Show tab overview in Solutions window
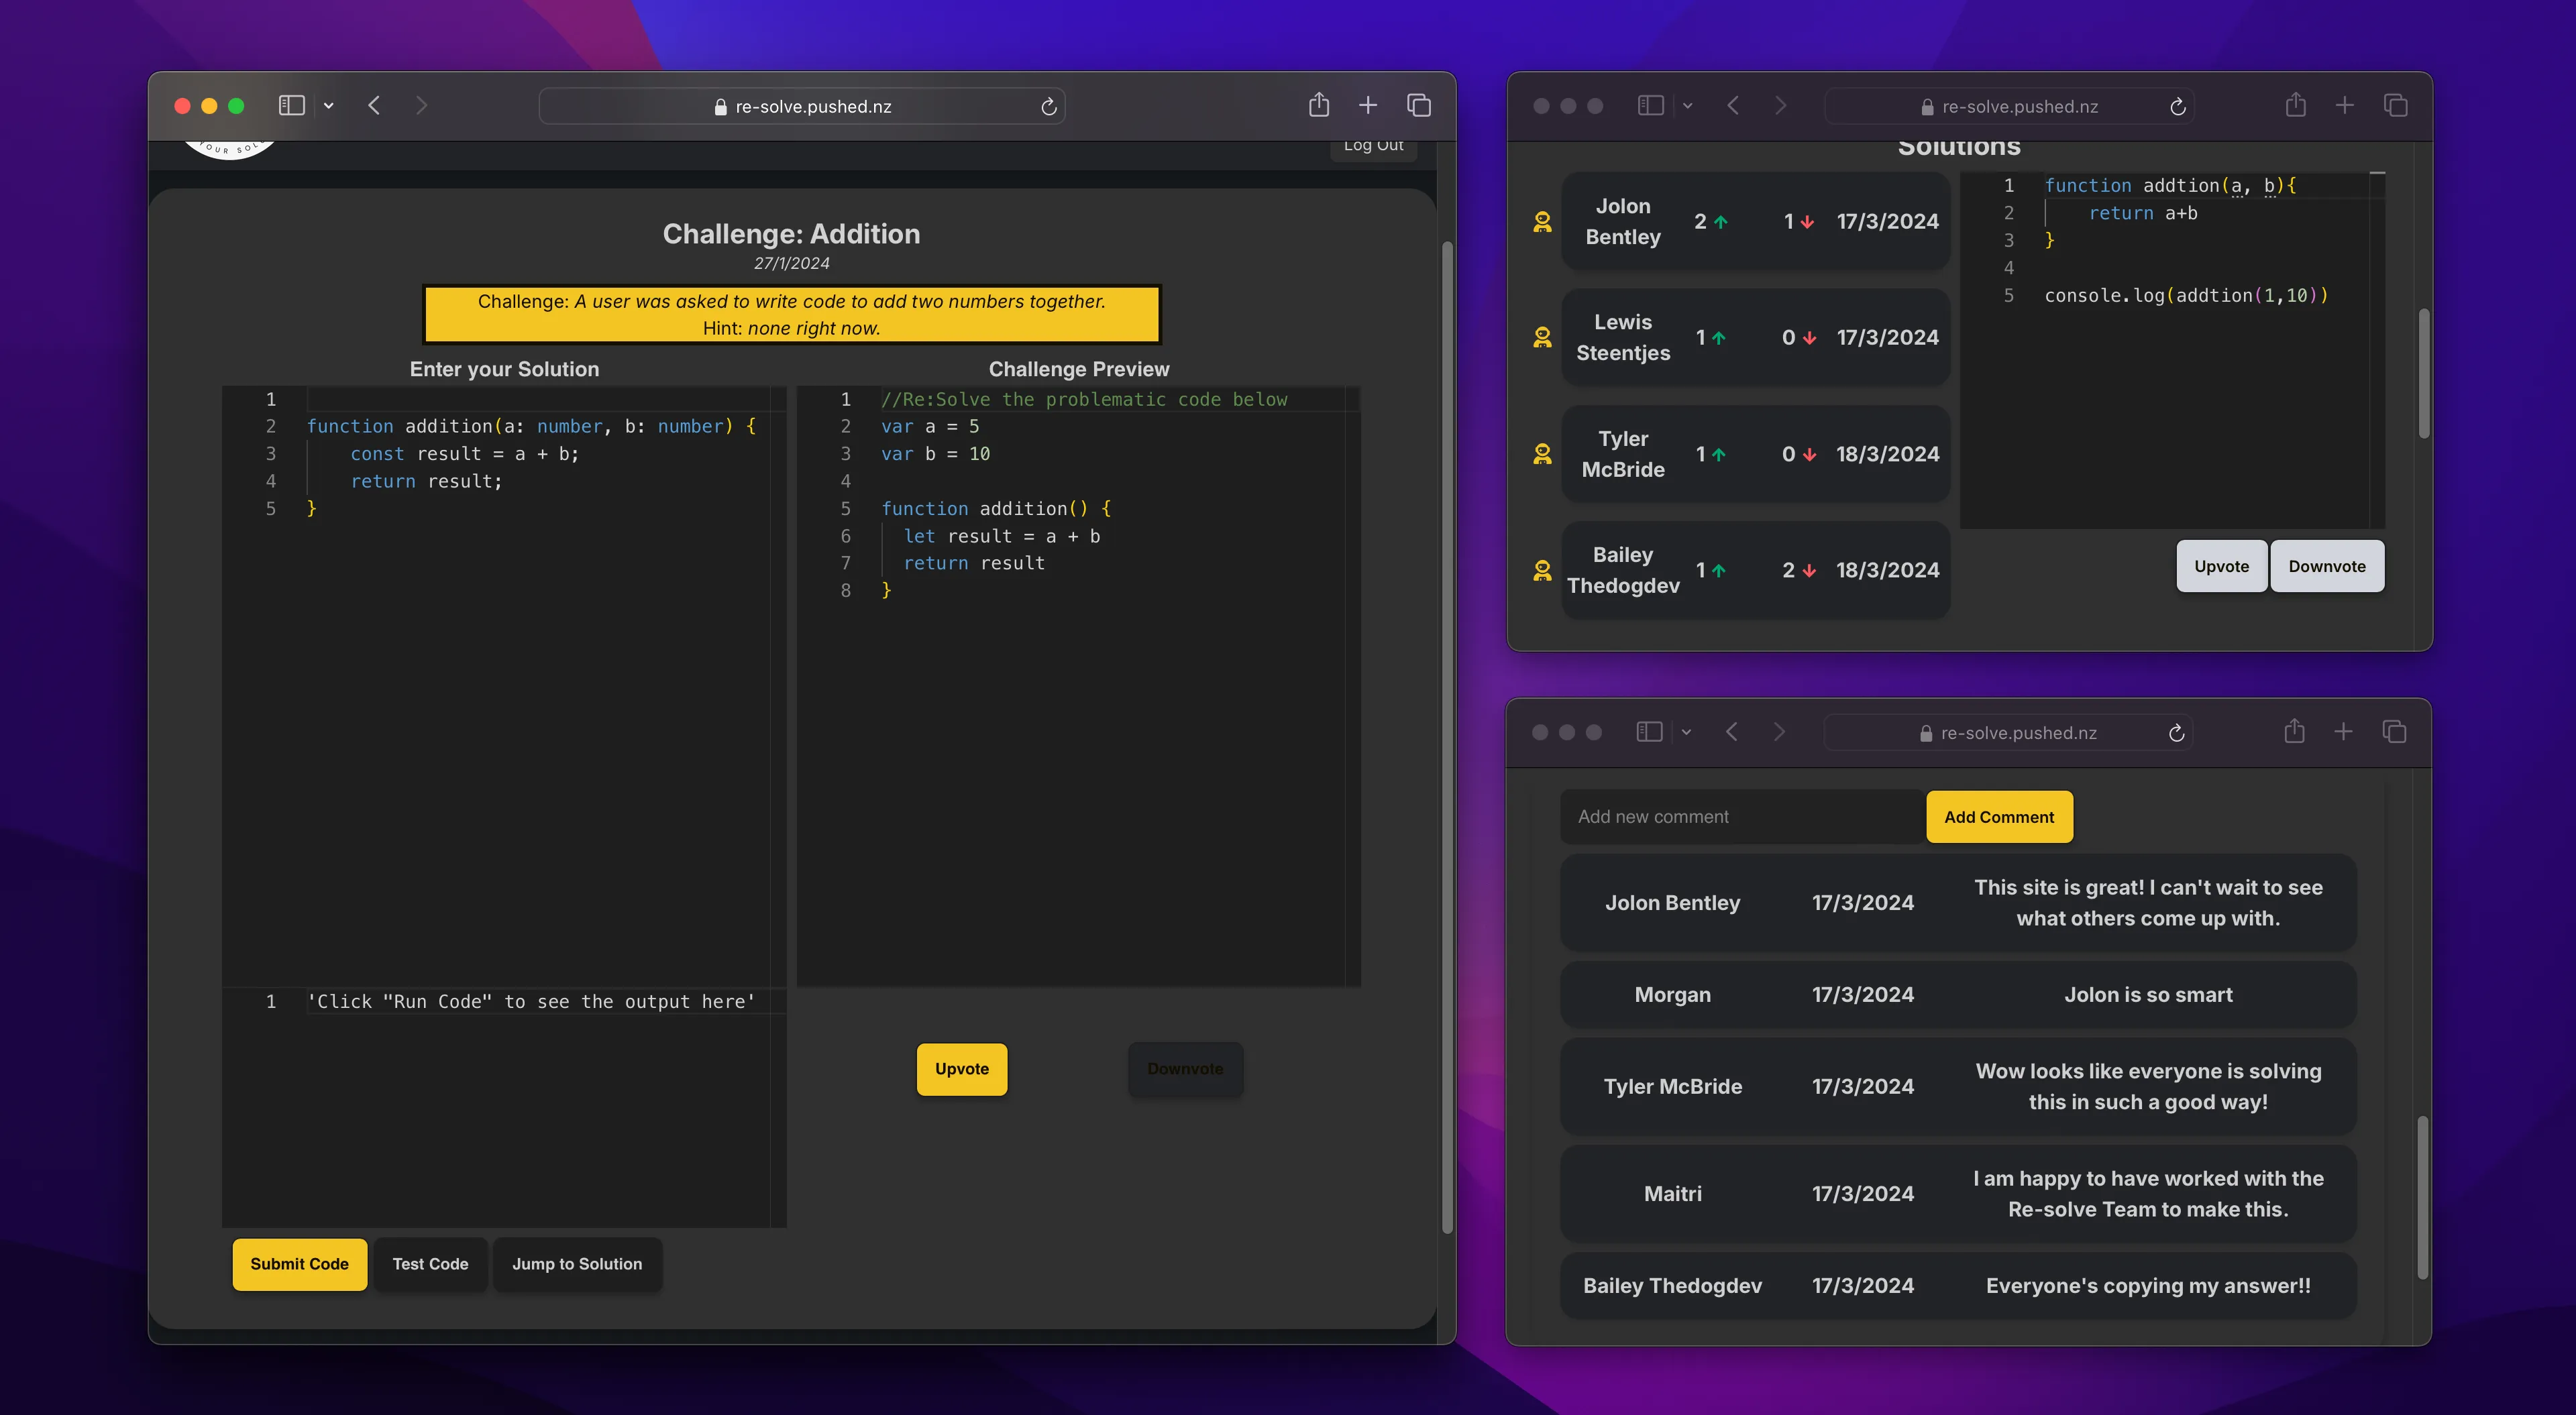The image size is (2576, 1415). (2395, 105)
